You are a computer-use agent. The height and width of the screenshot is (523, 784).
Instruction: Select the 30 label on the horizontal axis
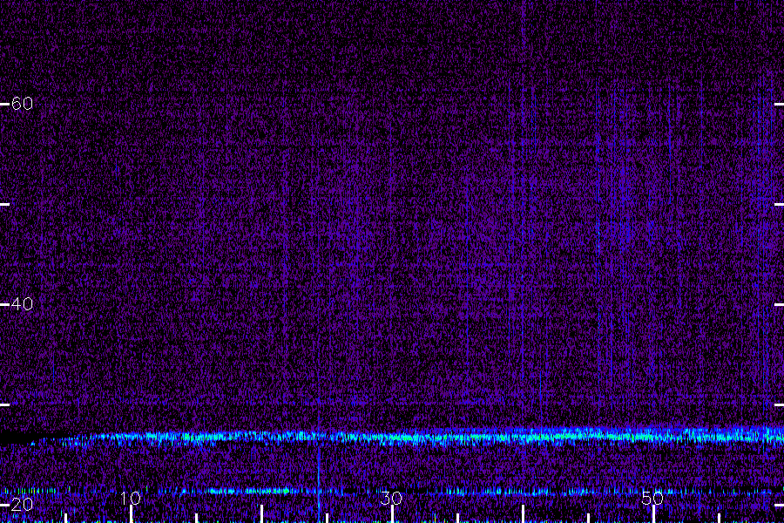[391, 498]
